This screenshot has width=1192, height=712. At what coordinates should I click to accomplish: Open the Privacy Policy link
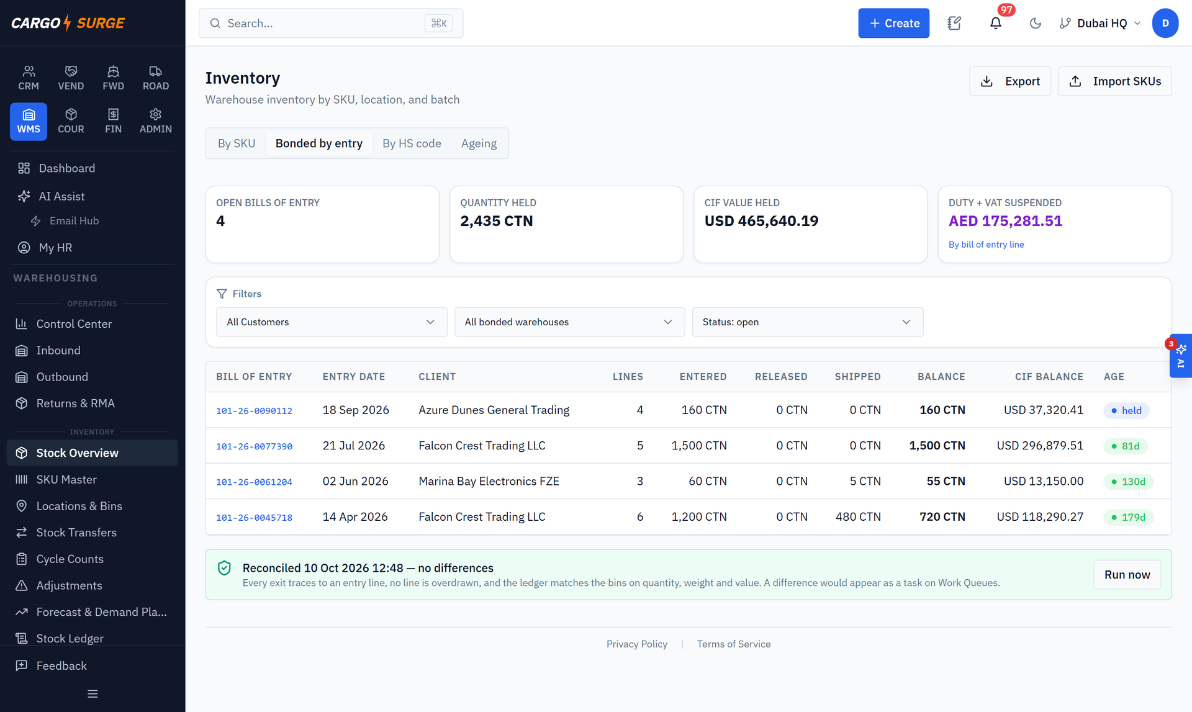click(x=636, y=644)
